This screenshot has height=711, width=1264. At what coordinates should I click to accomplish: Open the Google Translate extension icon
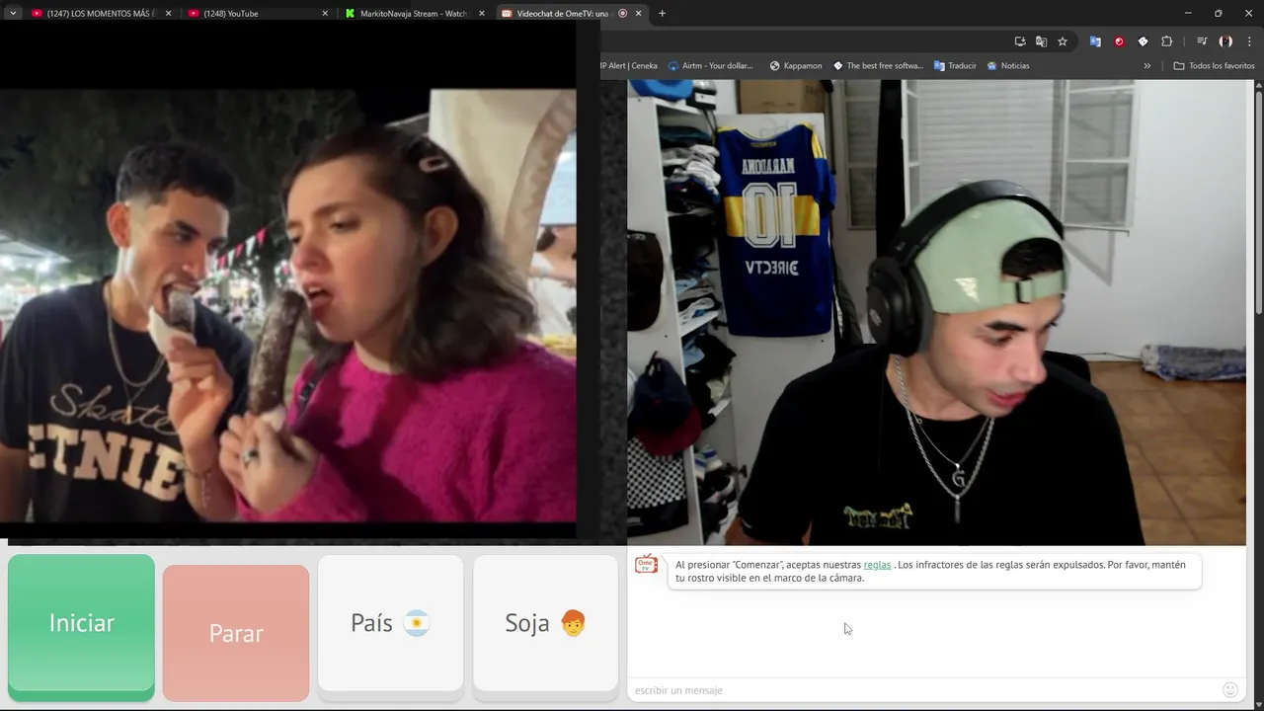(1095, 41)
